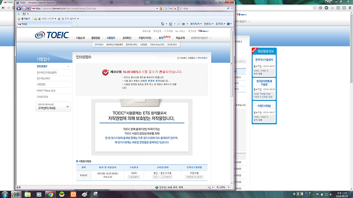This screenshot has height=198, width=353.
Task: Click the Read Mail icon in command bar
Action: click(x=178, y=24)
